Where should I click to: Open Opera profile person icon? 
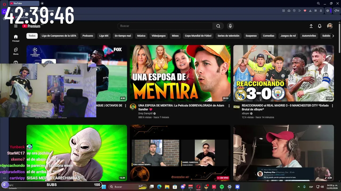[321, 11]
